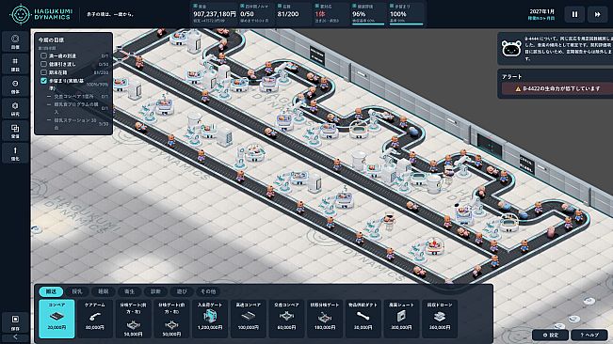613x344 pixels.
Task: Click the 2027年1月 date display
Action: click(541, 11)
